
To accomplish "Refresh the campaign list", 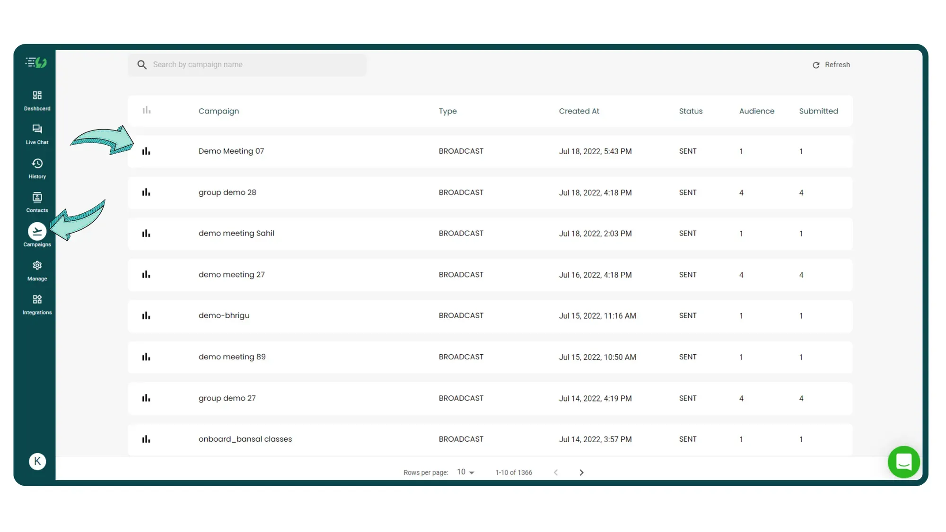I will (832, 65).
